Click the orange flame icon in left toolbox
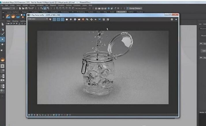This screenshot has height=126, width=206. (3, 60)
